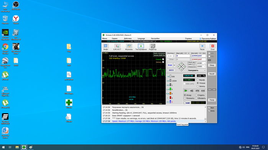Open Bus Simulator 18 shortcut
The height and width of the screenshot is (150, 268).
pyautogui.click(x=16, y=35)
